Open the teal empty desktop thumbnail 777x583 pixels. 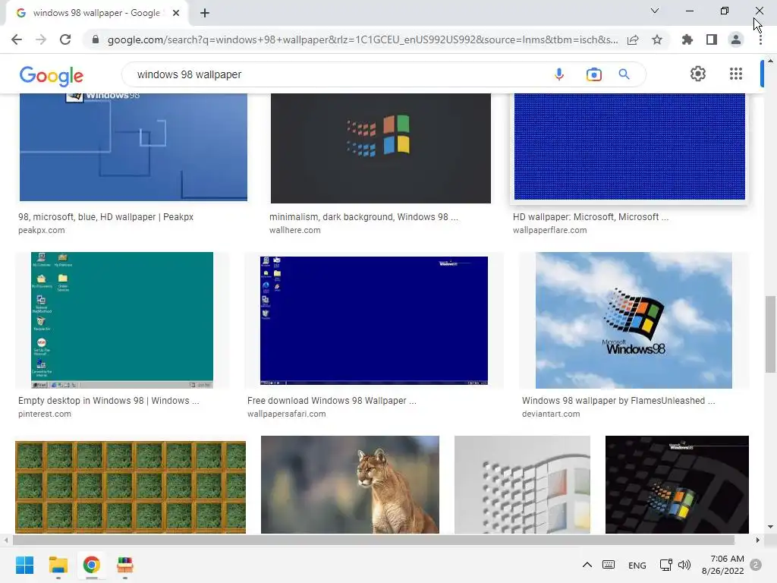click(122, 320)
